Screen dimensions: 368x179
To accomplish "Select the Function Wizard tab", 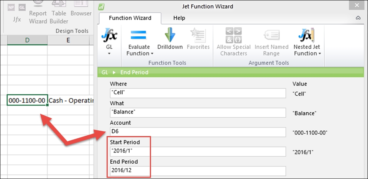I will pyautogui.click(x=130, y=18).
